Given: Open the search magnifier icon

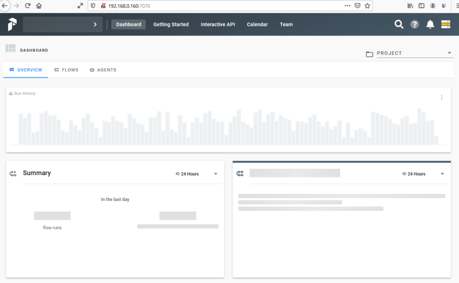Looking at the screenshot, I should click(x=399, y=24).
